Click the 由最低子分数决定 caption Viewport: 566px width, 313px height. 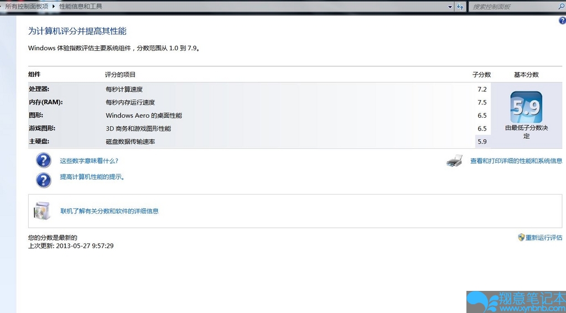coord(526,132)
